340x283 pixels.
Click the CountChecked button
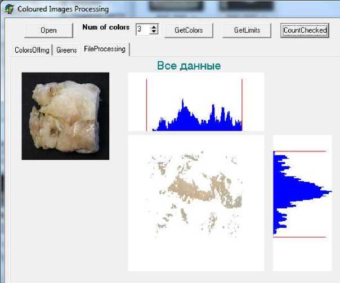305,30
